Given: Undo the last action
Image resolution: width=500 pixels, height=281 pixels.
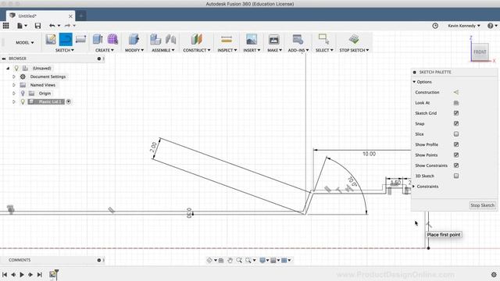Looking at the screenshot, I should 52,26.
